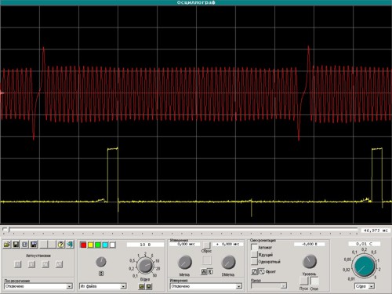Click the first Автоустановки auto-setup button
This screenshot has height=294, width=392.
[18, 264]
